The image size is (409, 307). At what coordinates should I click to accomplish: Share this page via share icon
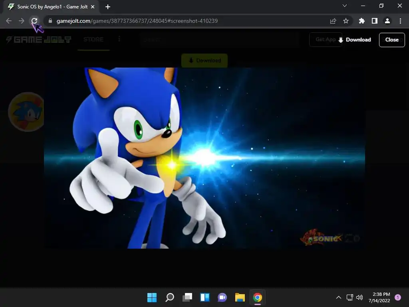pyautogui.click(x=333, y=21)
